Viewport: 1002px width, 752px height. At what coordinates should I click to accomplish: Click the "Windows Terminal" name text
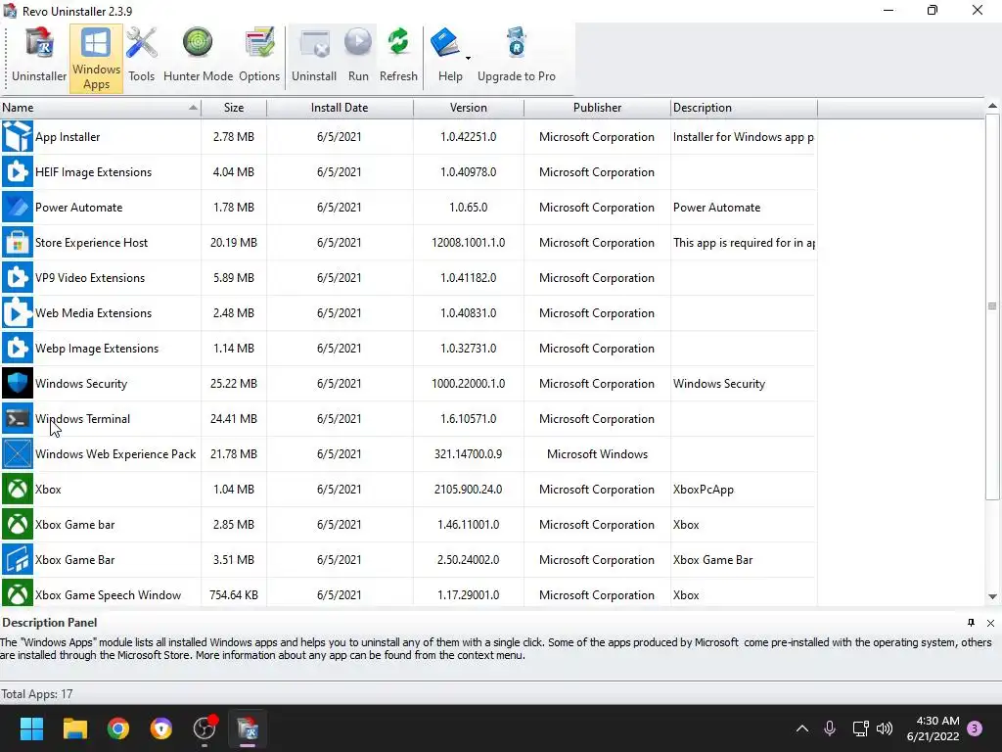(82, 419)
